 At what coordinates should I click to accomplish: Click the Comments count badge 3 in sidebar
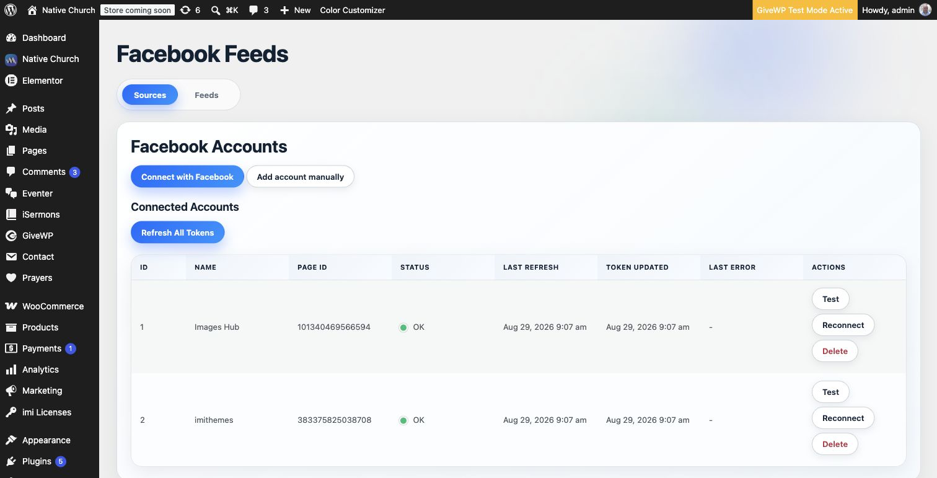75,172
